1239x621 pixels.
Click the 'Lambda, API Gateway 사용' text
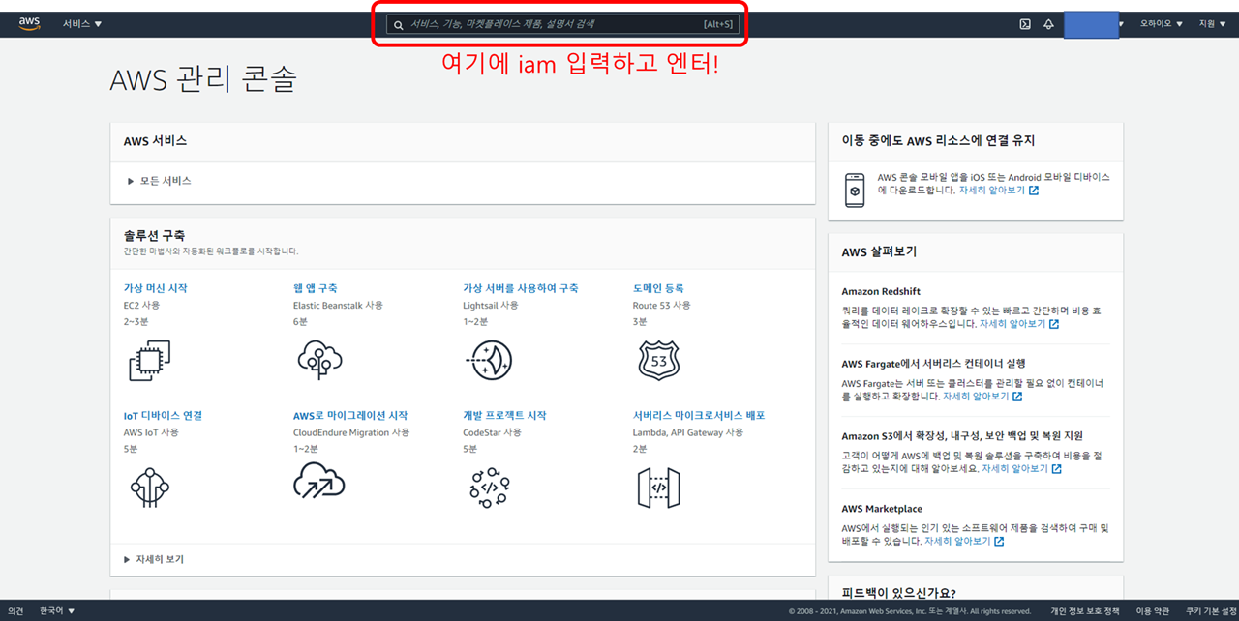pos(688,432)
